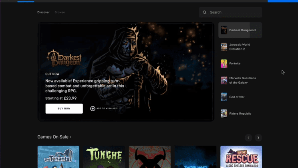Click the search magnifier icon

point(205,12)
